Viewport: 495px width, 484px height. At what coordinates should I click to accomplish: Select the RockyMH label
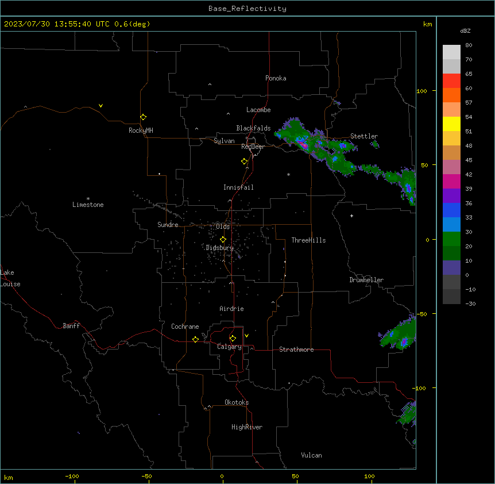[x=141, y=130]
